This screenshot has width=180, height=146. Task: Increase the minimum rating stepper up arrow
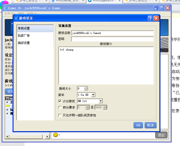(87, 106)
